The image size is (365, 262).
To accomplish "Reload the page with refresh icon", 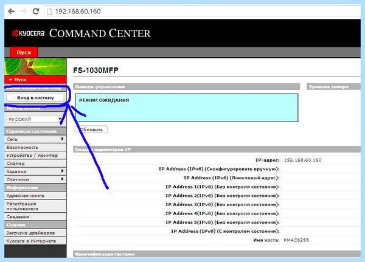I will click(36, 11).
